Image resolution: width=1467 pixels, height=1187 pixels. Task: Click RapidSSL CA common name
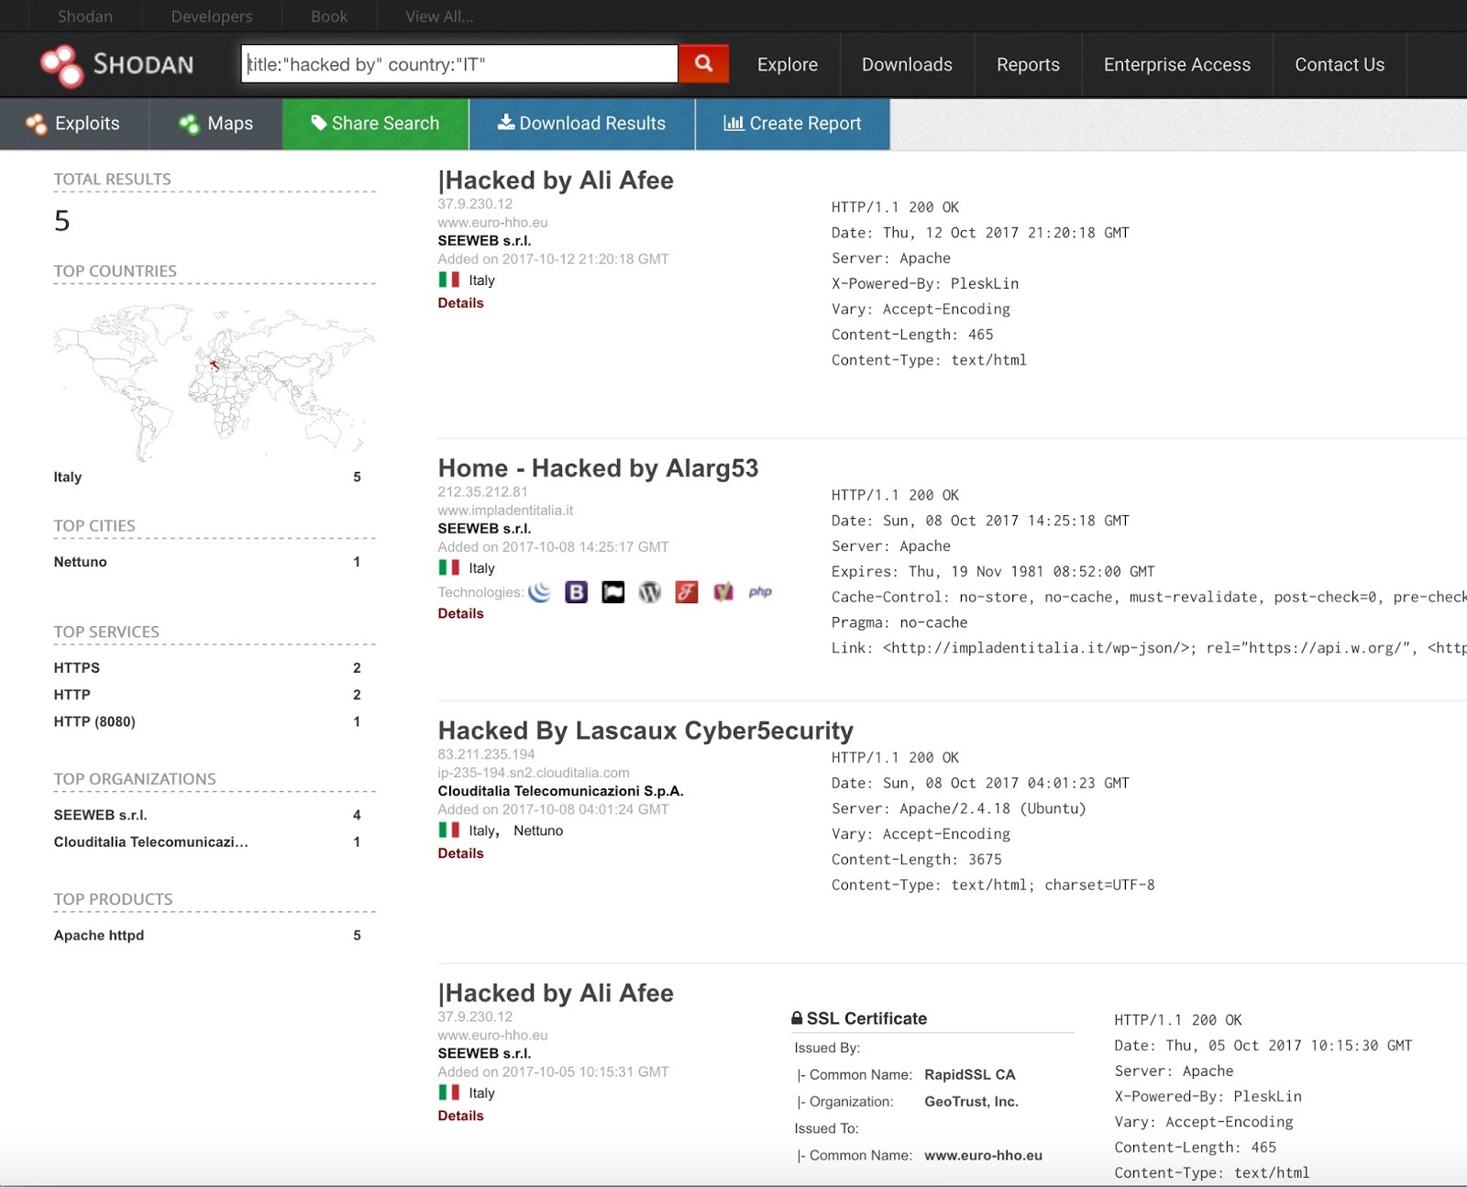point(970,1074)
